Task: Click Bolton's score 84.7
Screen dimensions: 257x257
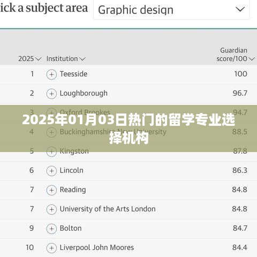Action: tap(240, 228)
